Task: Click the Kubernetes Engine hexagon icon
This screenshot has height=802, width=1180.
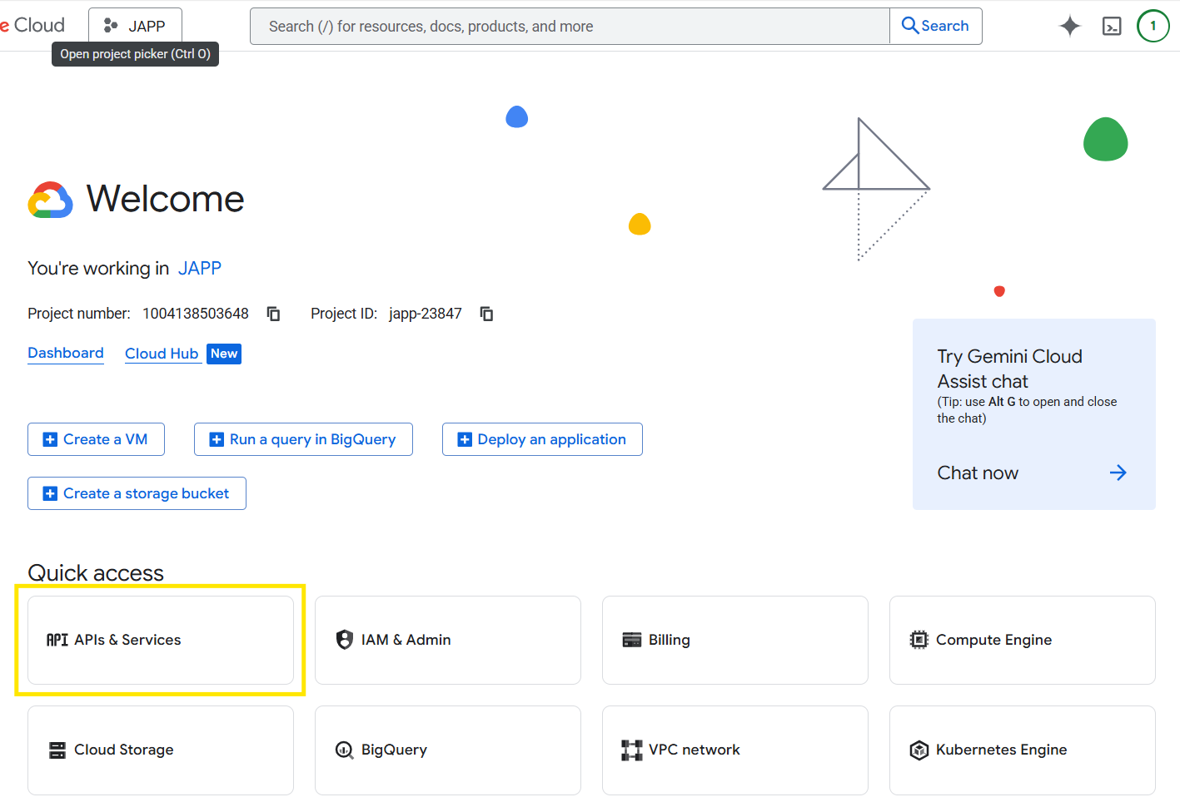Action: point(919,750)
